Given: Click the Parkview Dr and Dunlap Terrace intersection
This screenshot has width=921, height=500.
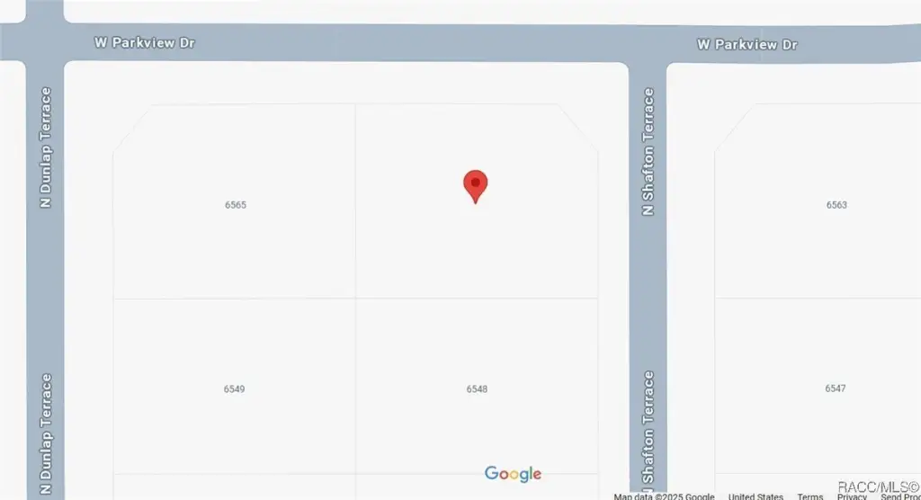Looking at the screenshot, I should pyautogui.click(x=45, y=42).
